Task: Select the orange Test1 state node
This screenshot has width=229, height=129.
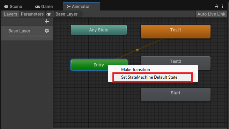Action: 176,31
